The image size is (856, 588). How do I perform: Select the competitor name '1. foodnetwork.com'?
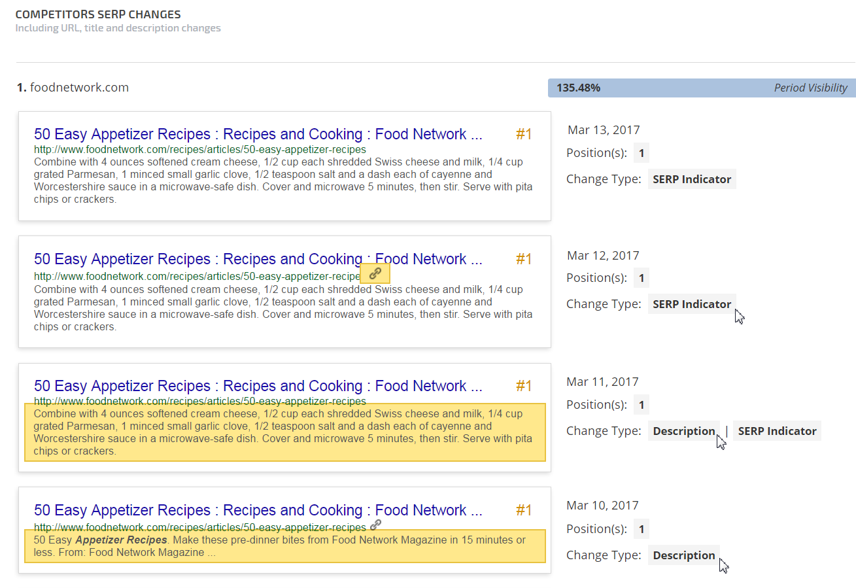(x=73, y=88)
